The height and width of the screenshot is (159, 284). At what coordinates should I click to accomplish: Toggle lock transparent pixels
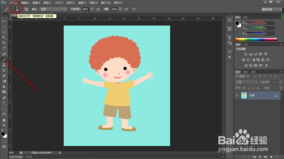coord(244,88)
